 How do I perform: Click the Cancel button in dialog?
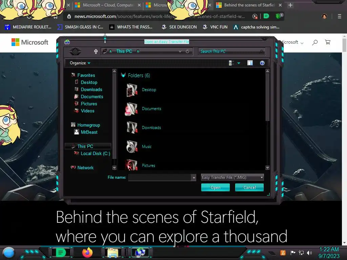click(x=249, y=188)
